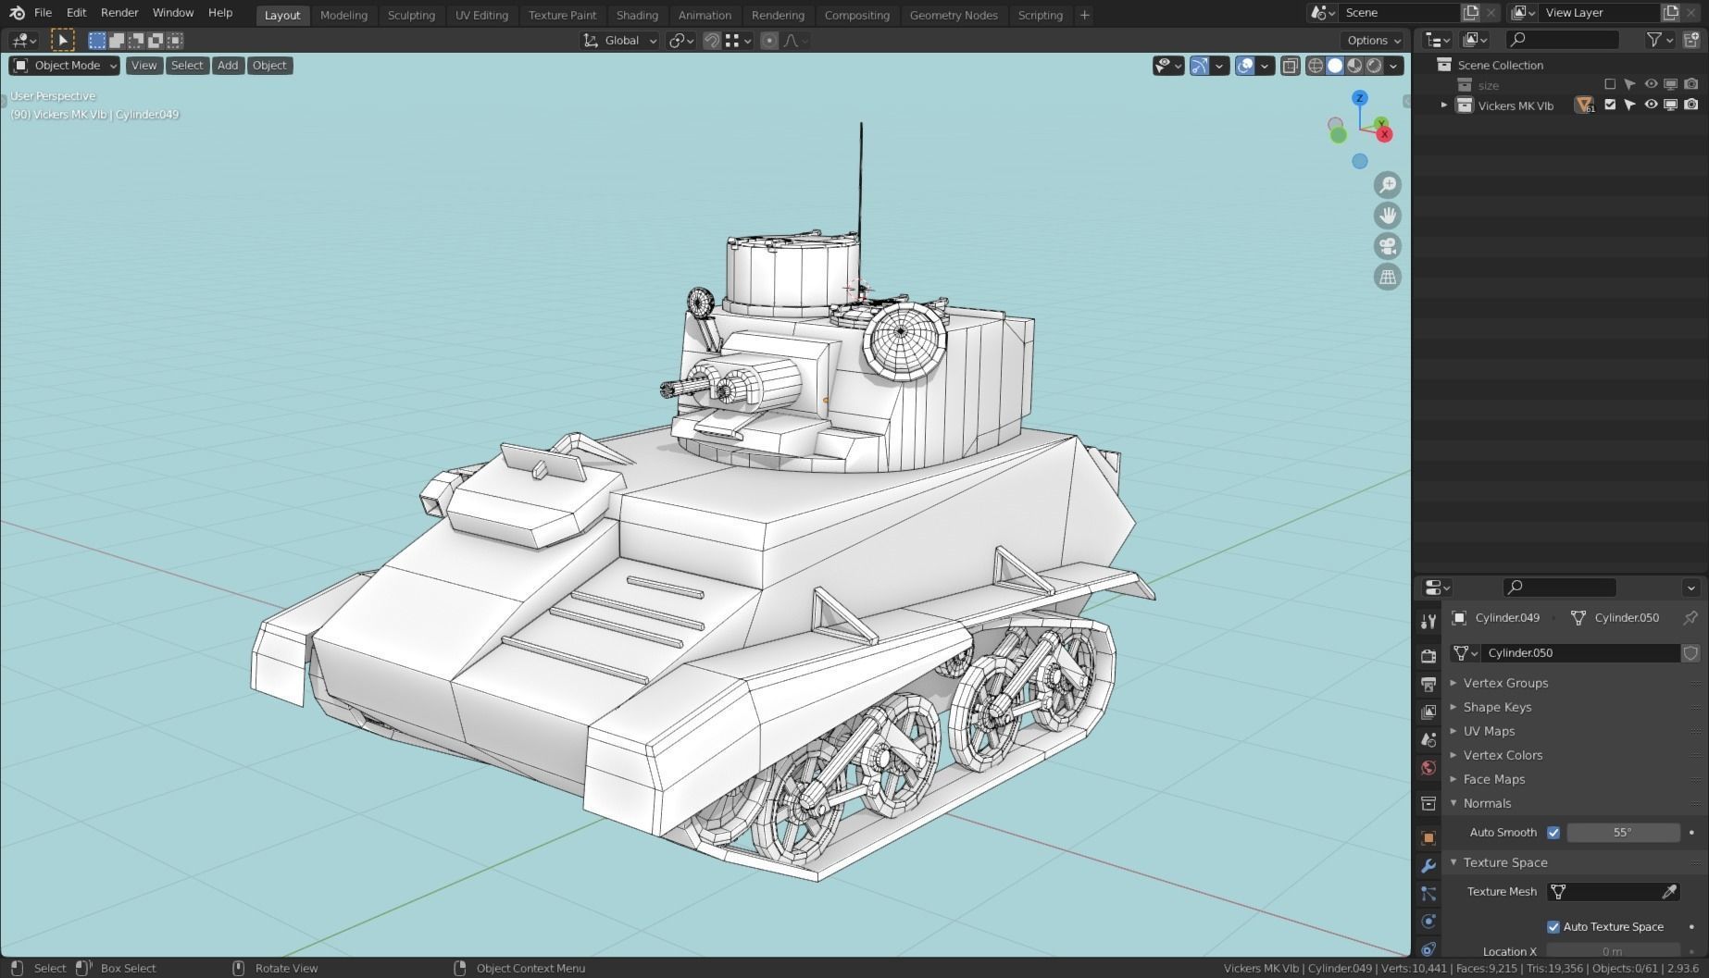Screen dimensions: 1709x978
Task: Enable the size collection checkbox
Action: tap(1610, 84)
